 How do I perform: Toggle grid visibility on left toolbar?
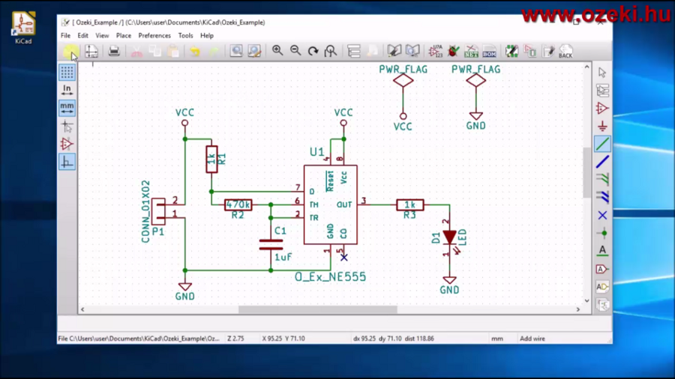[67, 72]
